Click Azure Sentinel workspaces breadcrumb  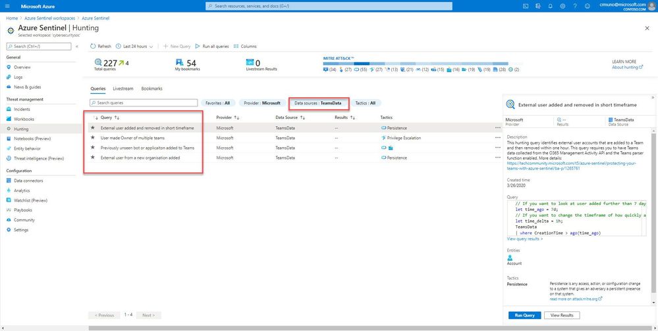click(x=49, y=18)
